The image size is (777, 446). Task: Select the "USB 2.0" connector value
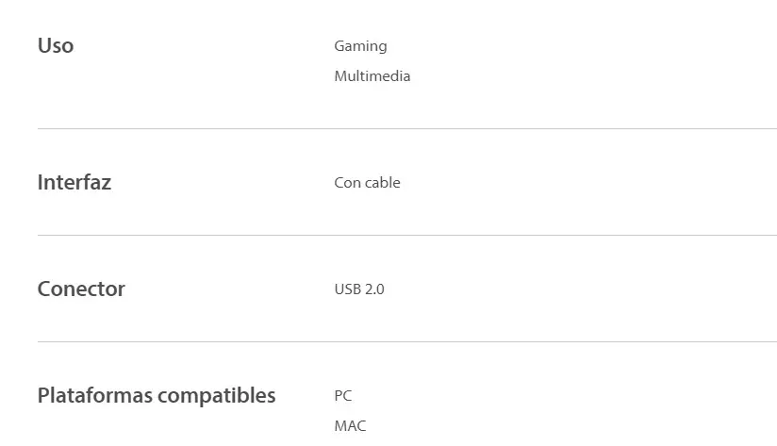click(x=359, y=289)
